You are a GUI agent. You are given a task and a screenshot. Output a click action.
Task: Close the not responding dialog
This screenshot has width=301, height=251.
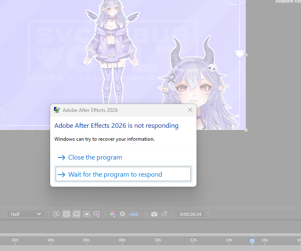[x=190, y=110]
